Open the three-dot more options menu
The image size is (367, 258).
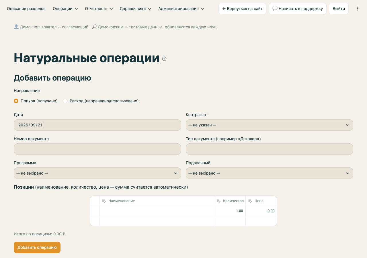tap(358, 9)
